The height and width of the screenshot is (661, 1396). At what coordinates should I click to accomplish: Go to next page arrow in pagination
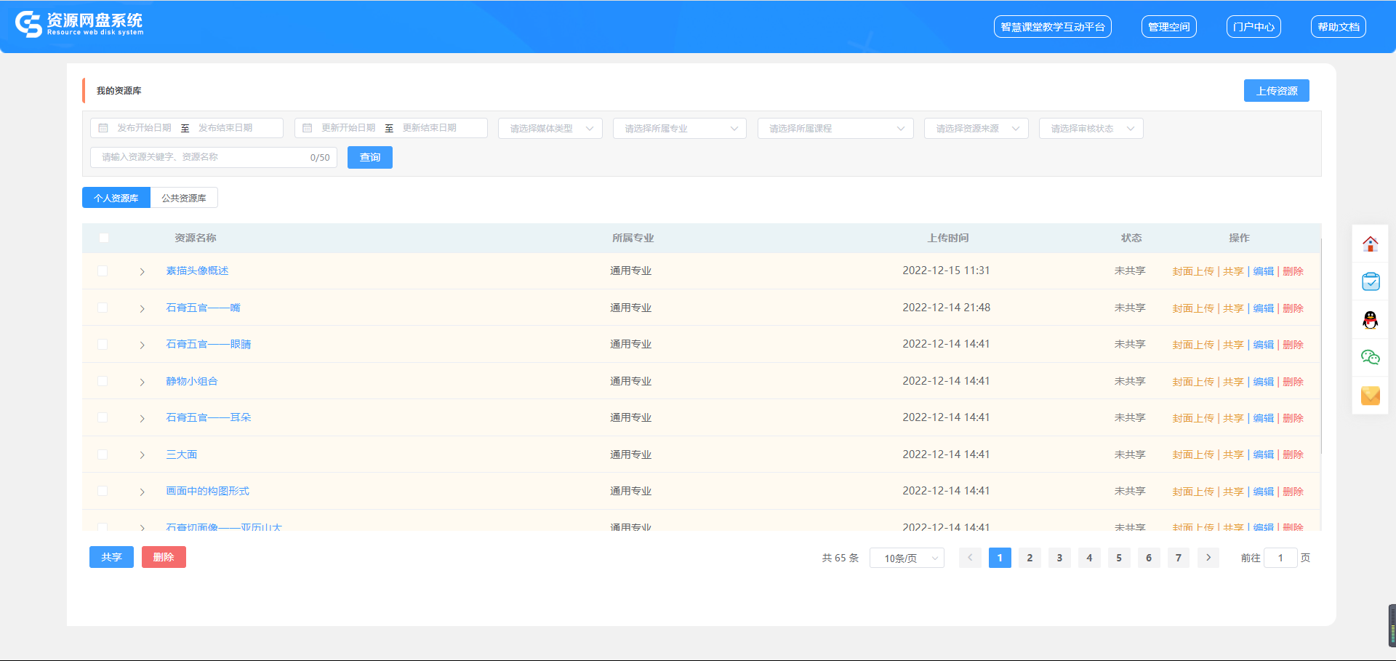(1208, 558)
